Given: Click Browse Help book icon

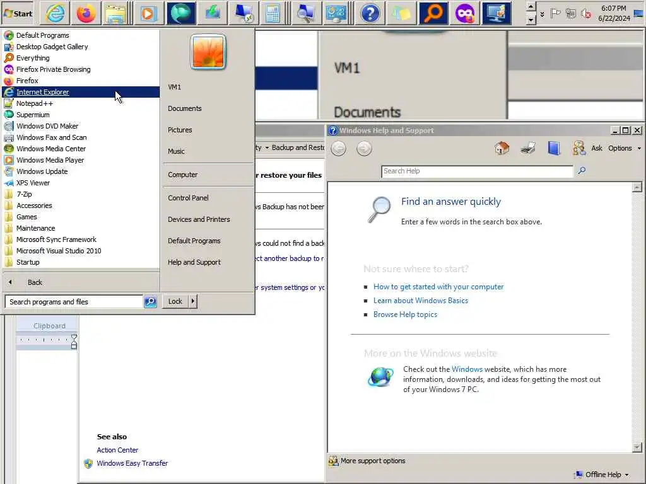Looking at the screenshot, I should (554, 148).
